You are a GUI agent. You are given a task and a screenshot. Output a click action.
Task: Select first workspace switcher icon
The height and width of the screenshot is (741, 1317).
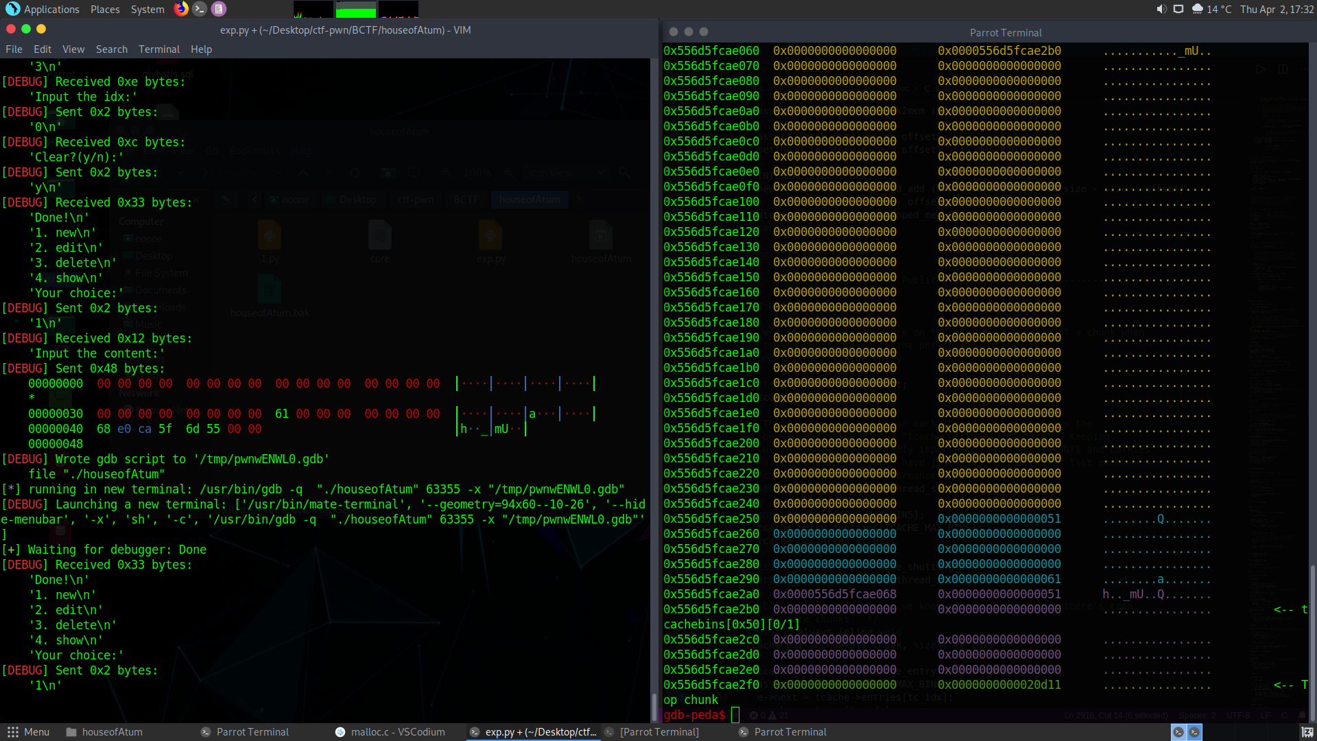coord(1178,732)
